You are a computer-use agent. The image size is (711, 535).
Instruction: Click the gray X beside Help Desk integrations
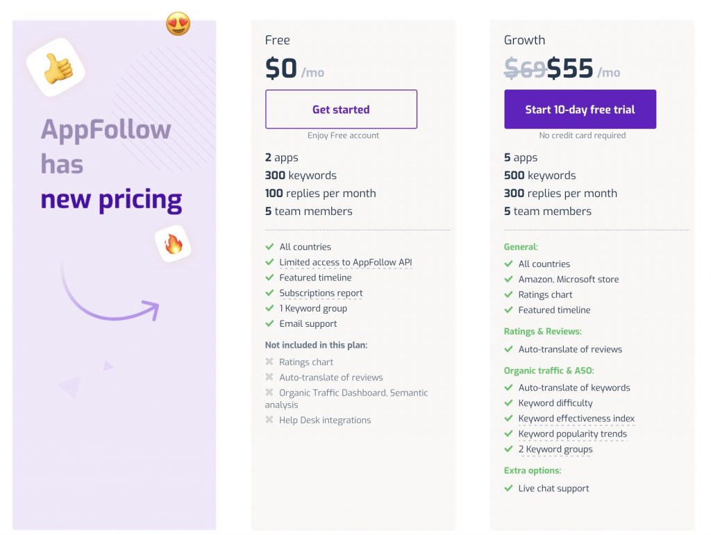coord(269,420)
